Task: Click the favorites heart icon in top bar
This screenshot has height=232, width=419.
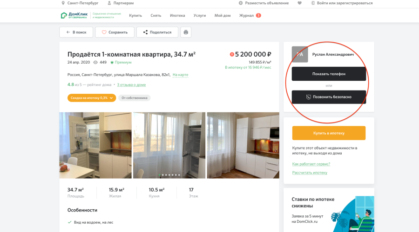Action: (x=299, y=3)
